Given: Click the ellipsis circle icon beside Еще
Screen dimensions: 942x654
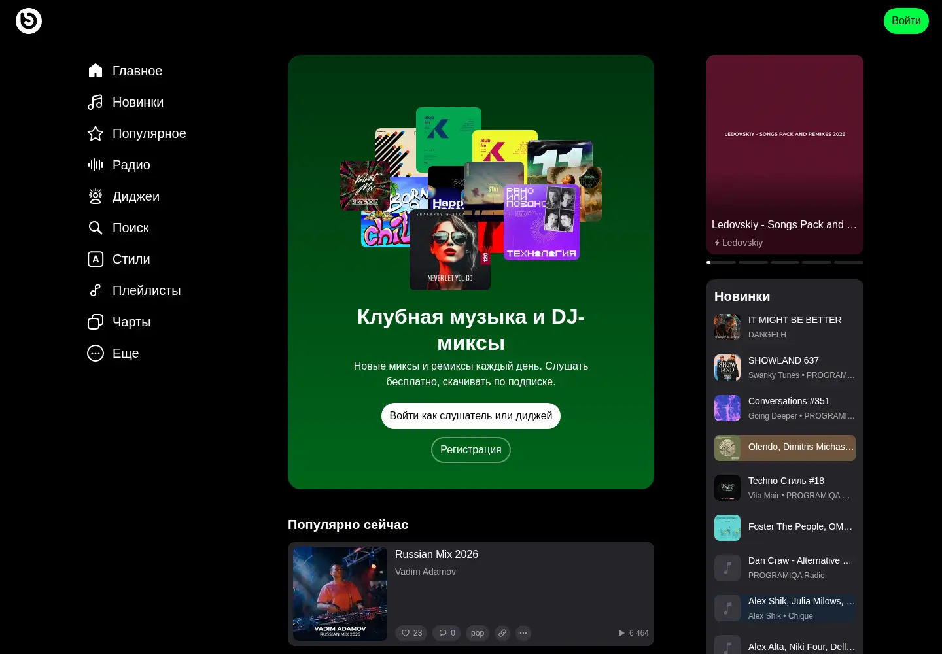Looking at the screenshot, I should point(96,353).
